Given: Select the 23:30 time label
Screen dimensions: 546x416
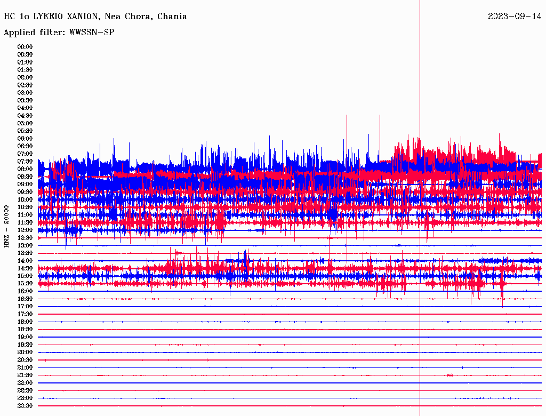Looking at the screenshot, I should 25,406.
